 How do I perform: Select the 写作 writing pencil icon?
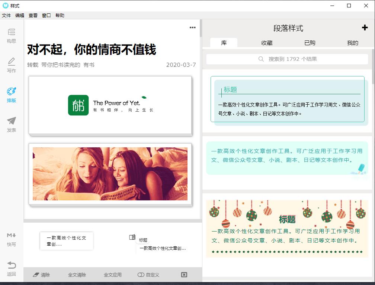12,62
